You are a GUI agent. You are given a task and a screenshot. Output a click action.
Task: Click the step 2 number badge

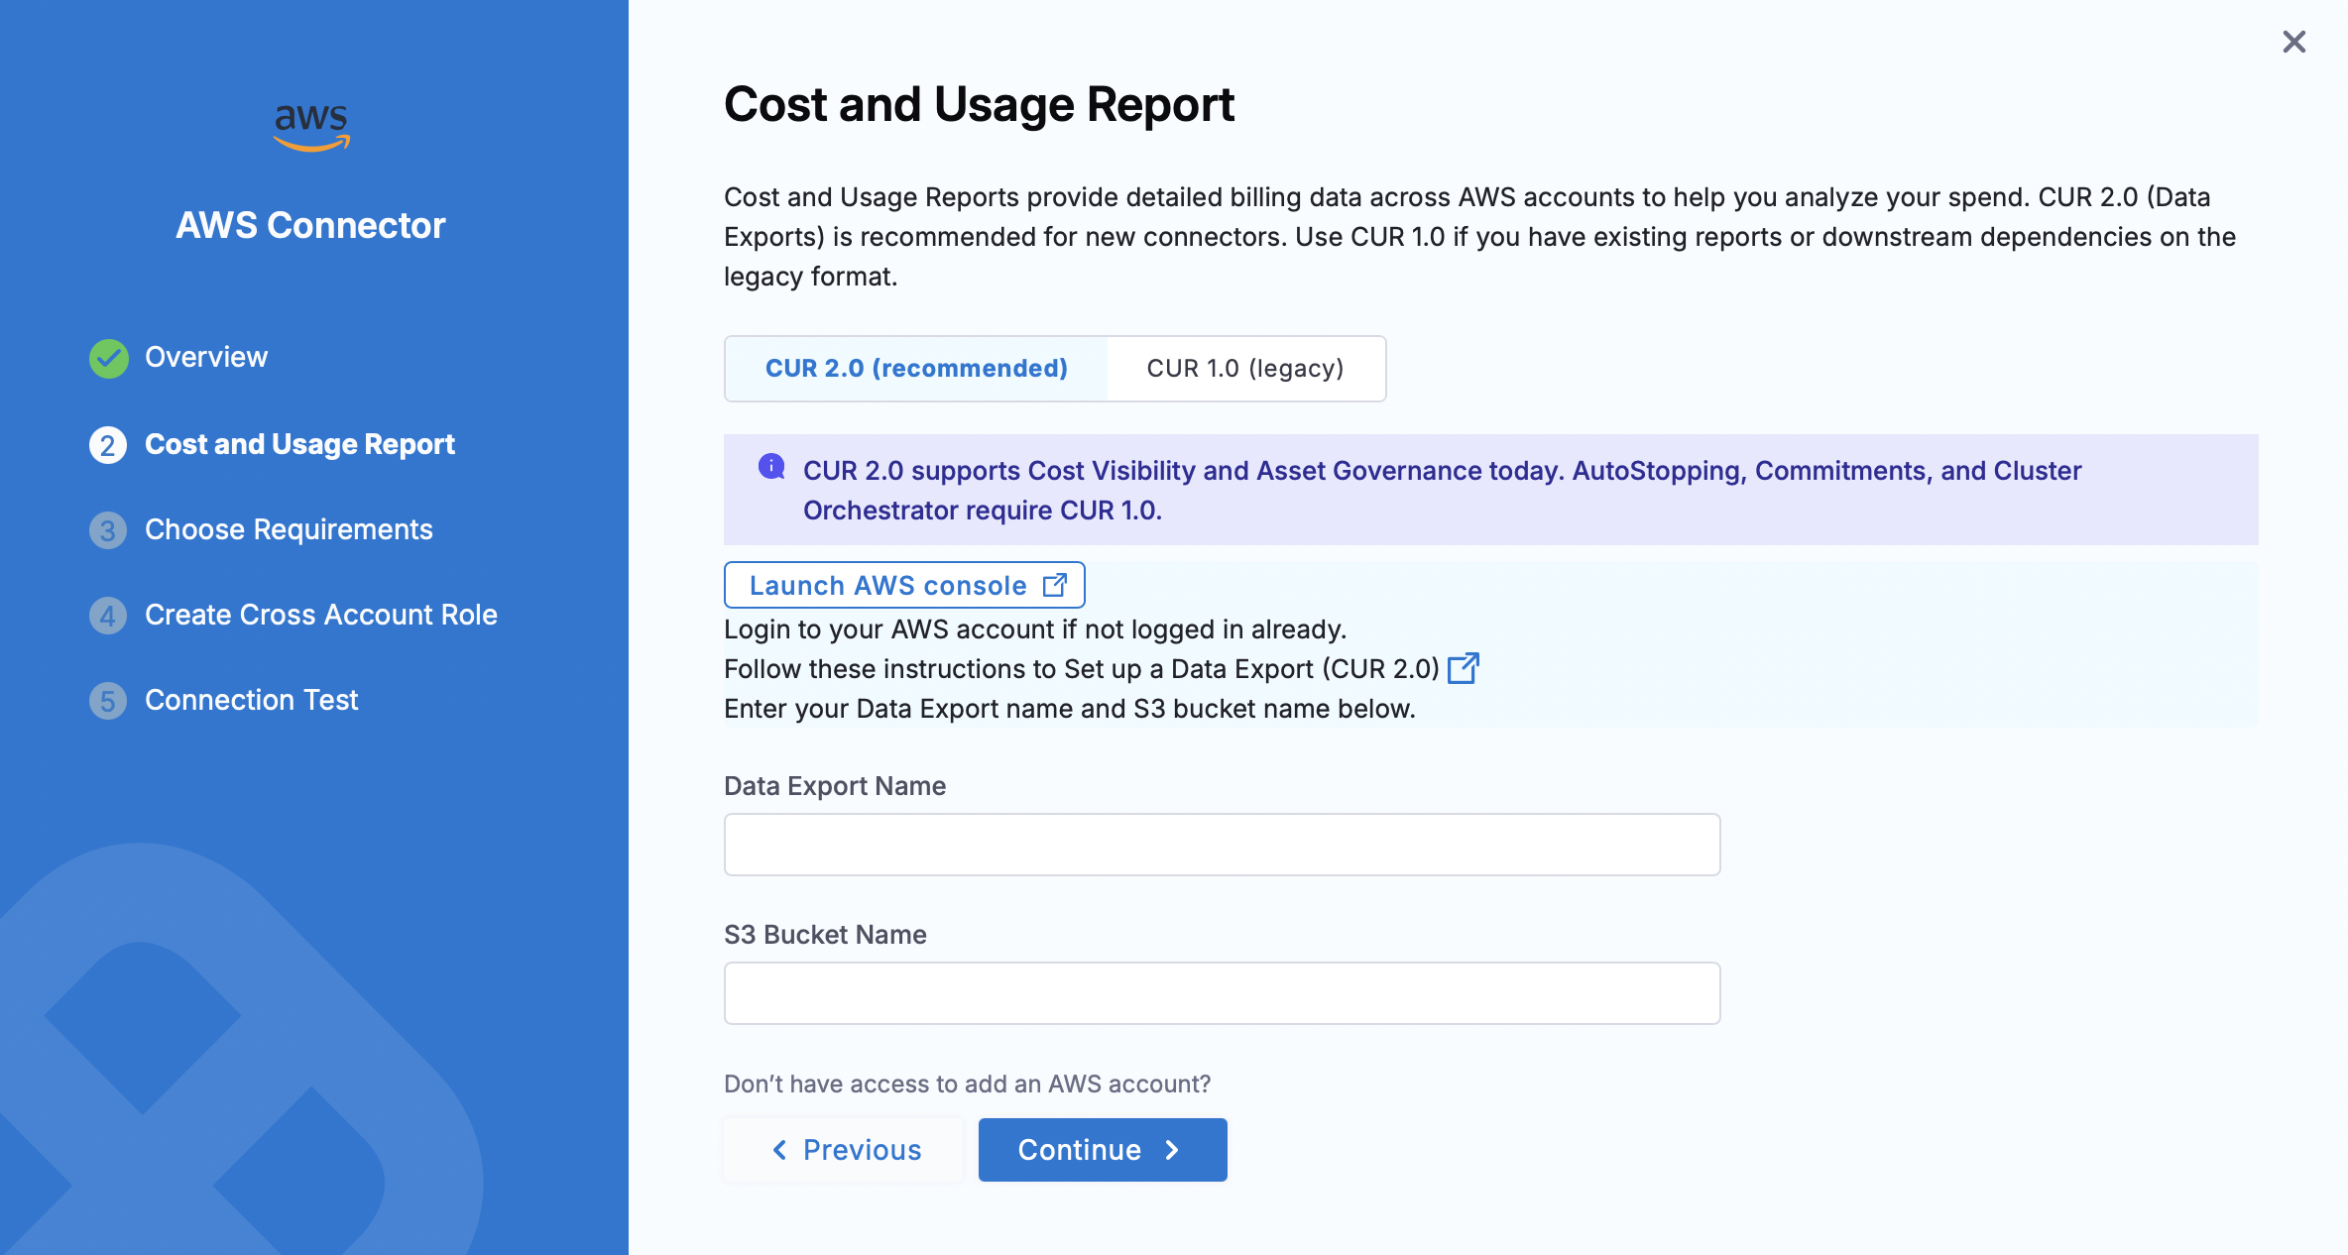[x=108, y=445]
